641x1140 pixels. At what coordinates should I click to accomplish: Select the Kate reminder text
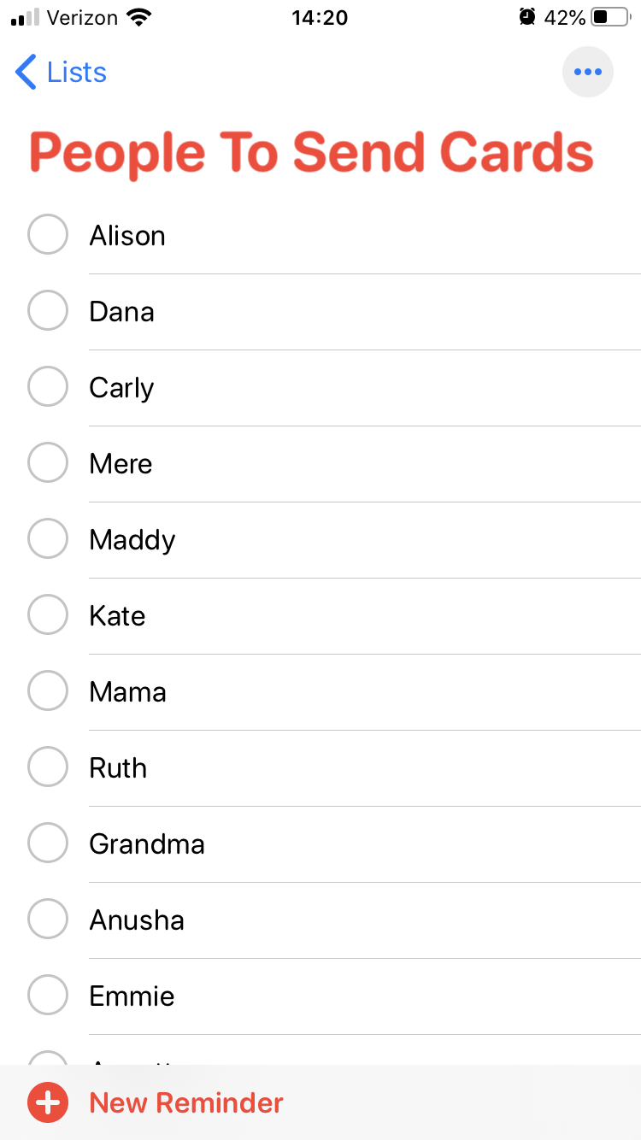(117, 616)
